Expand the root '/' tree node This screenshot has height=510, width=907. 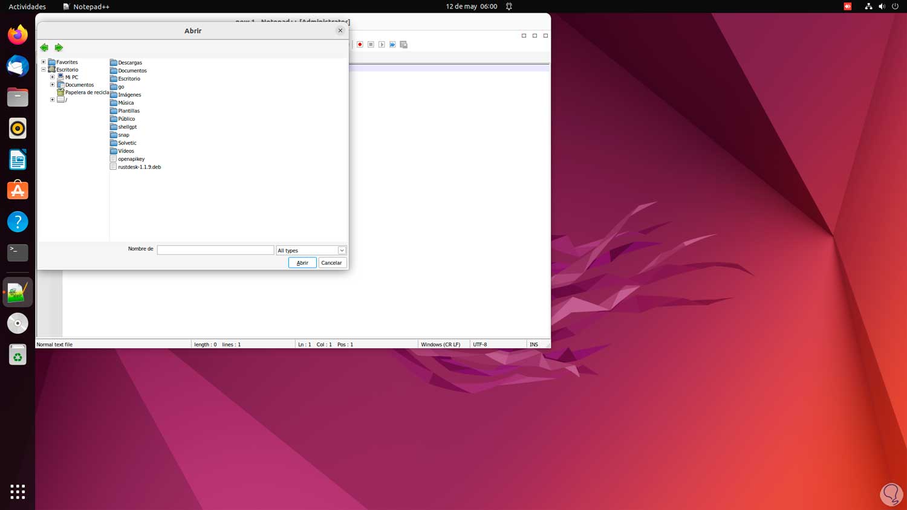tap(53, 100)
